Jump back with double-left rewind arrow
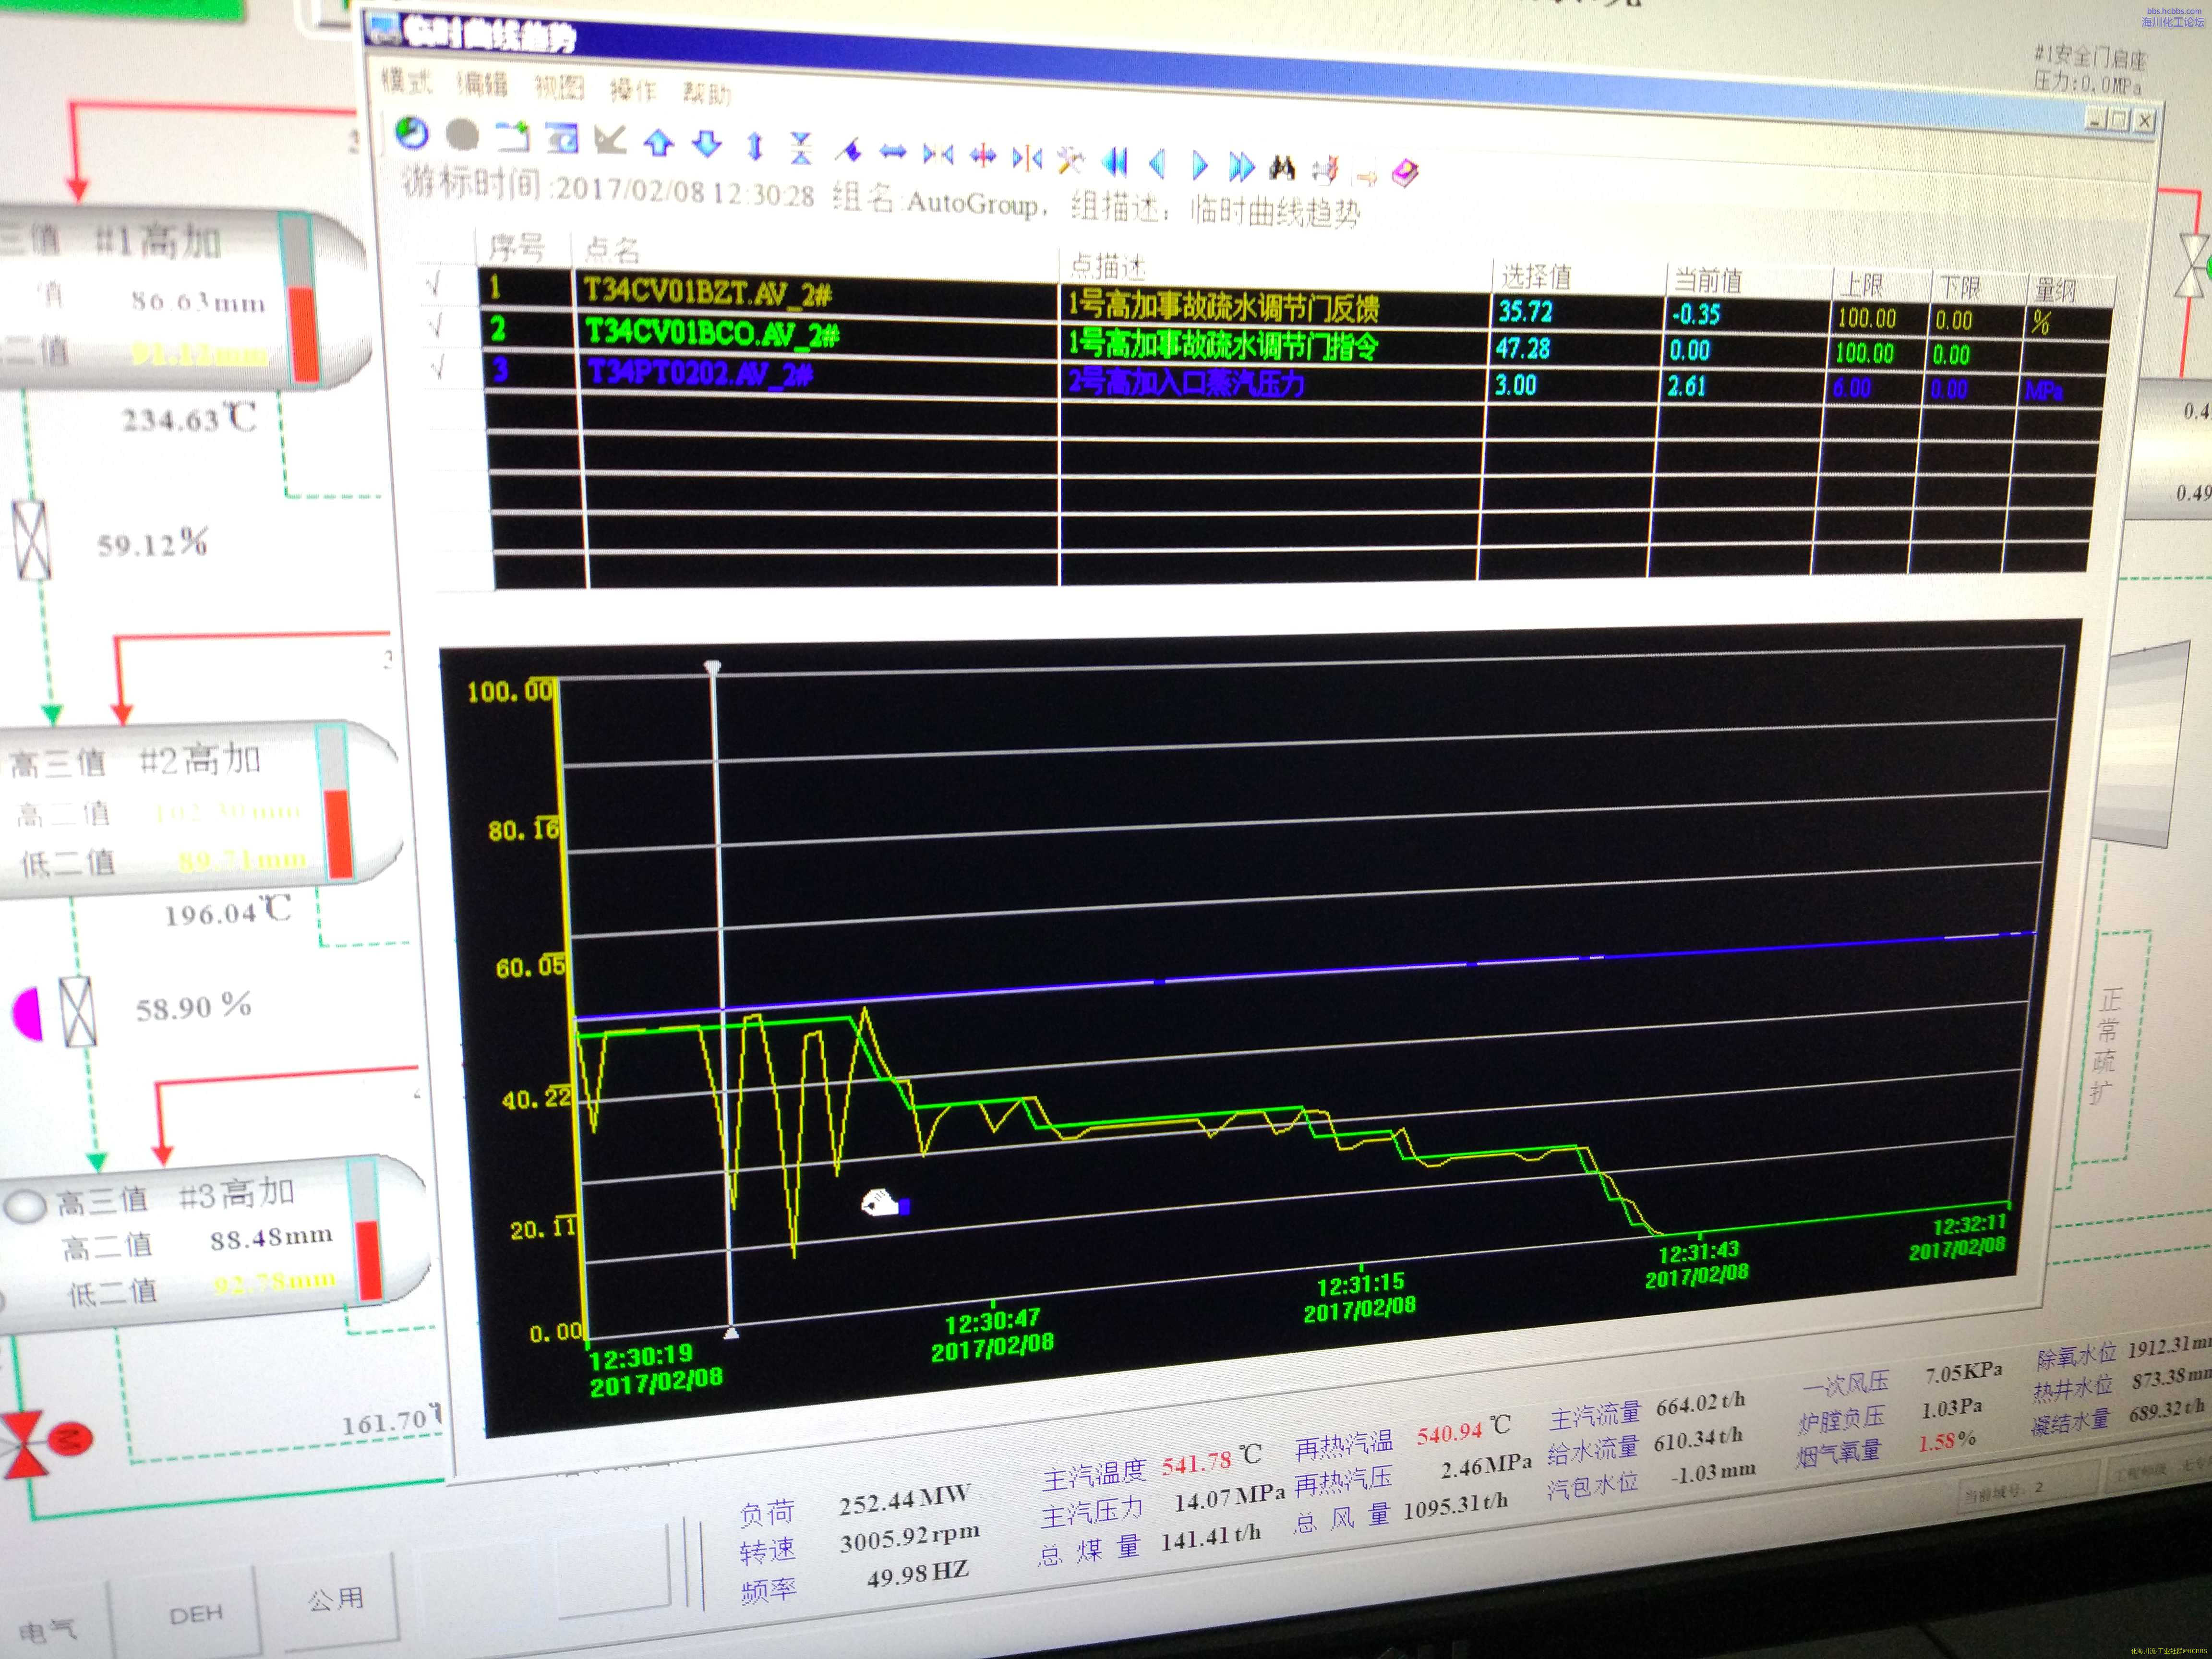 click(1115, 161)
